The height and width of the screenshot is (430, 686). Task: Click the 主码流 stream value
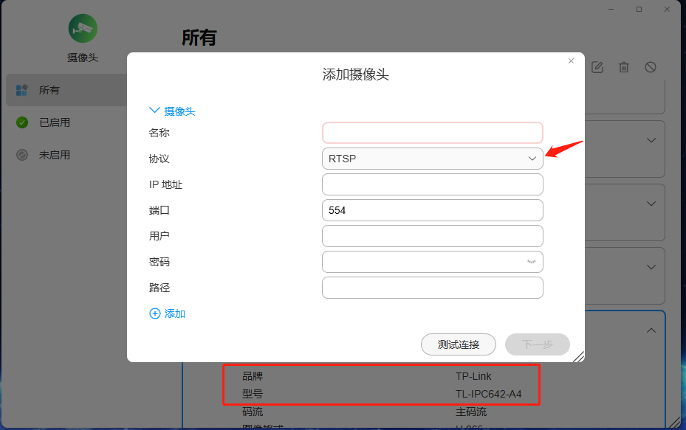click(471, 412)
